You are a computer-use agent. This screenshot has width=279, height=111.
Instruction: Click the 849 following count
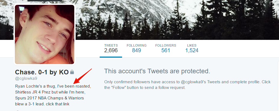click(x=136, y=51)
